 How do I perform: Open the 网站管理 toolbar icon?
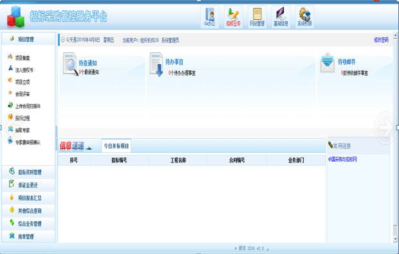pyautogui.click(x=257, y=17)
